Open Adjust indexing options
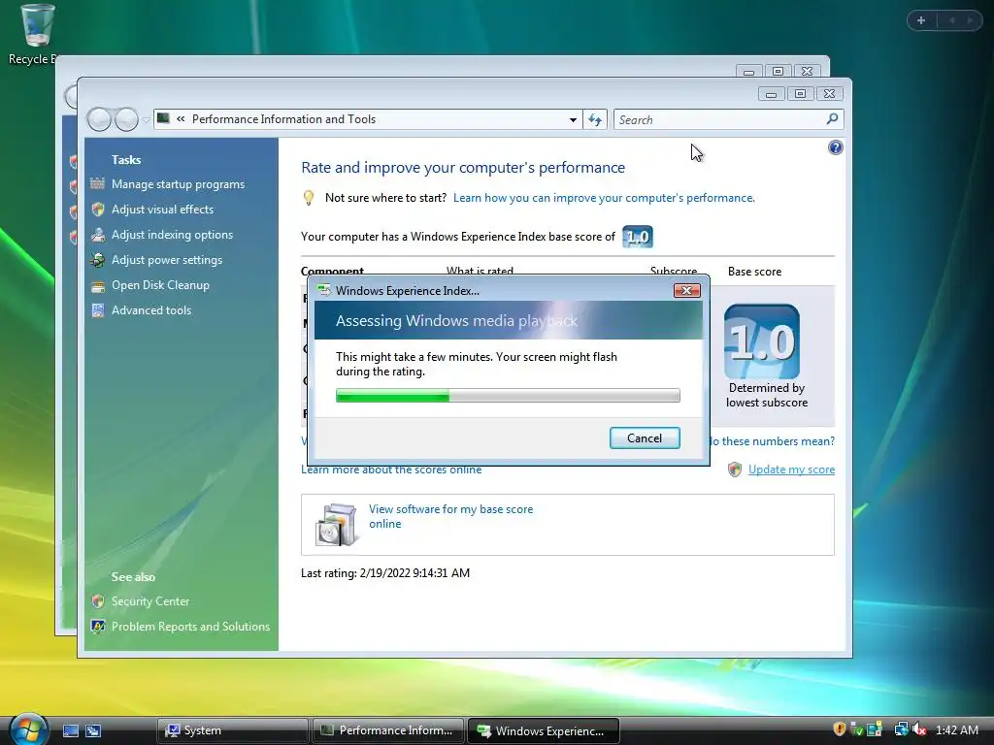Image resolution: width=994 pixels, height=745 pixels. (172, 235)
